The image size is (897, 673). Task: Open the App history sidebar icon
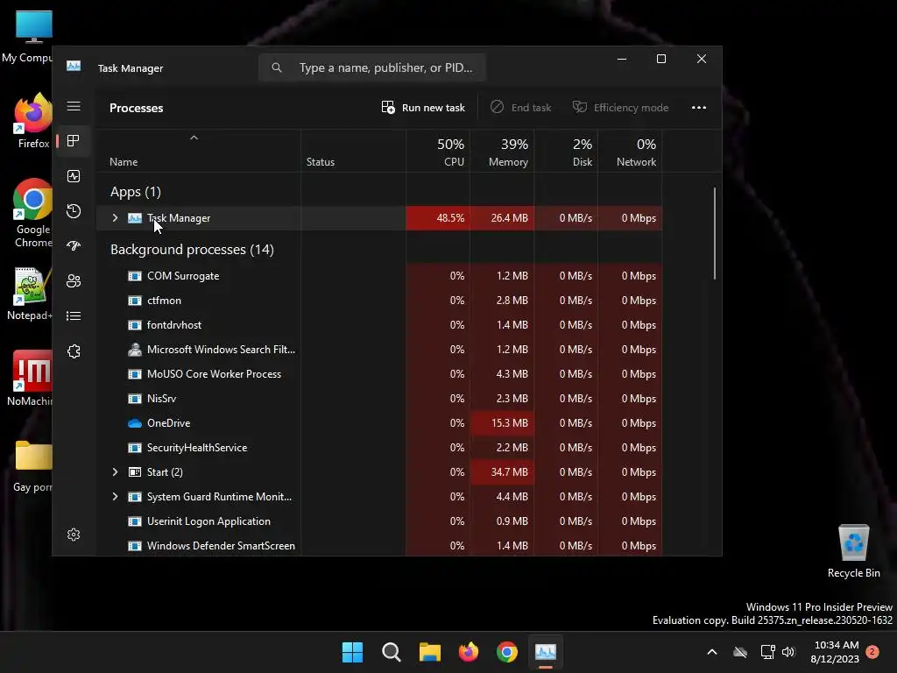[x=74, y=211]
